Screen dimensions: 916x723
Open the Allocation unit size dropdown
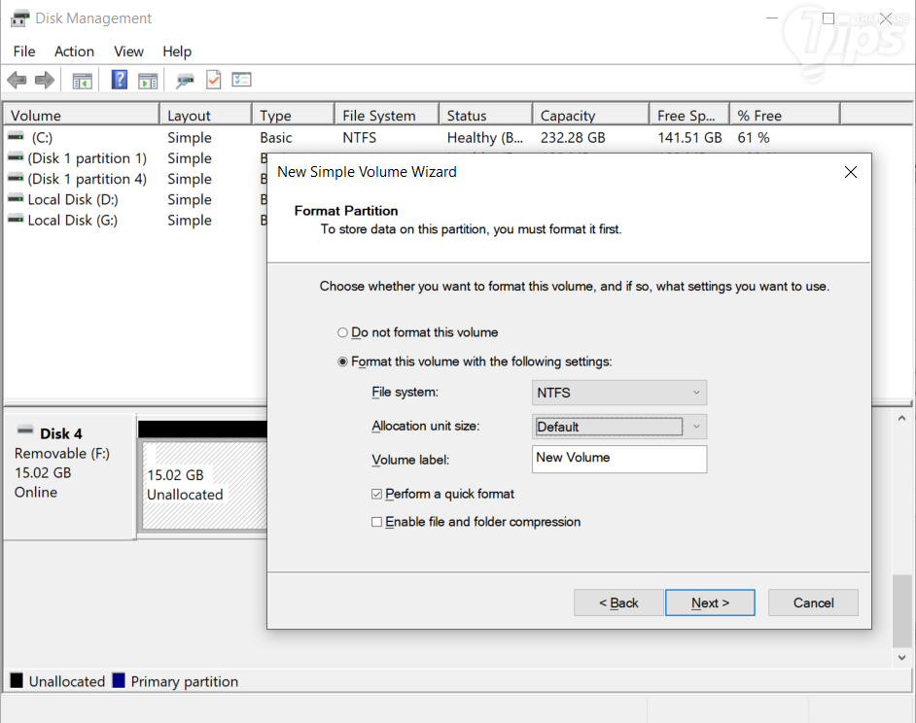(619, 427)
